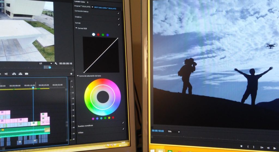Click timeline ruler at 00:00:32:00

click(x=57, y=85)
